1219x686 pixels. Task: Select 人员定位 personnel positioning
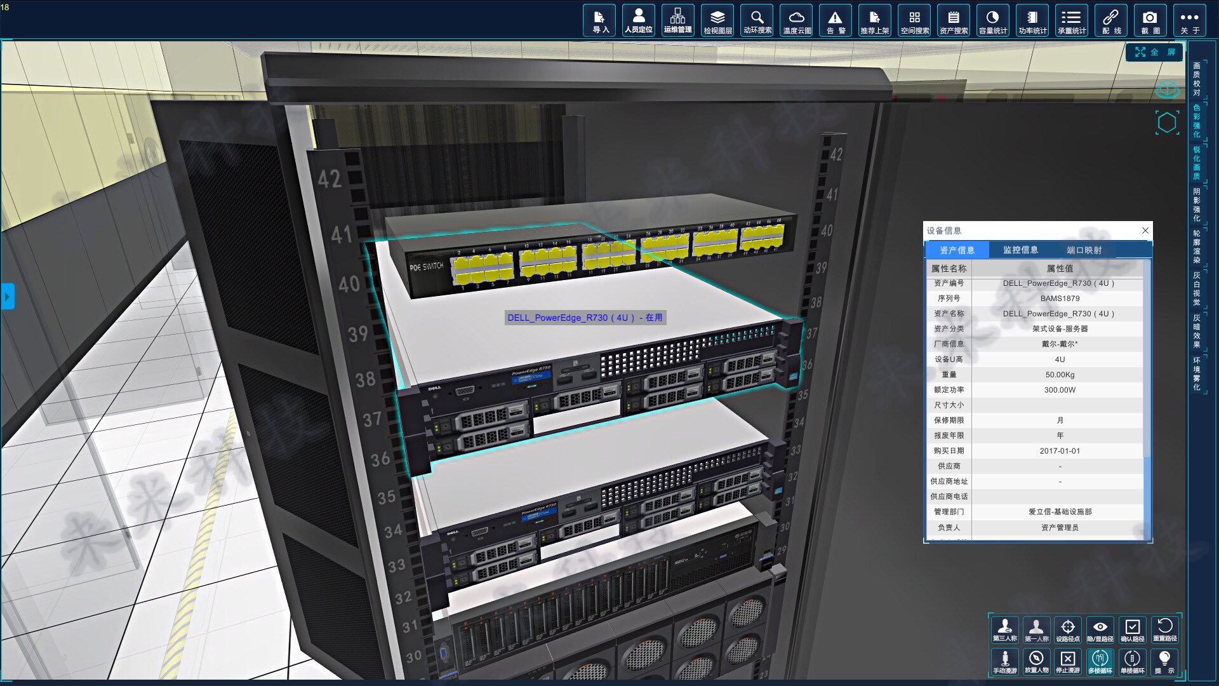[639, 21]
